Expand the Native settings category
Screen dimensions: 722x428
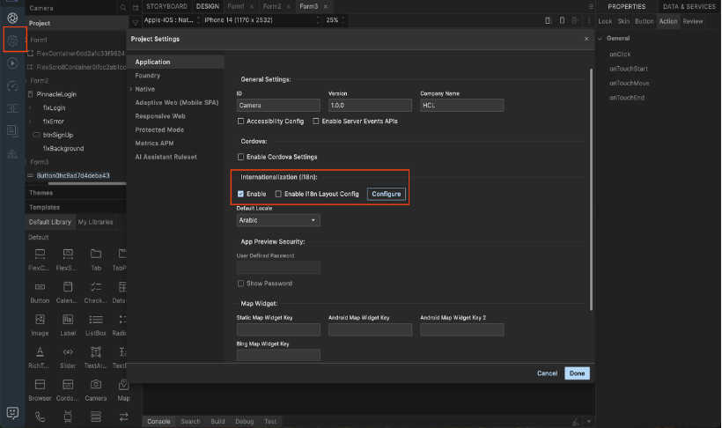coord(145,89)
